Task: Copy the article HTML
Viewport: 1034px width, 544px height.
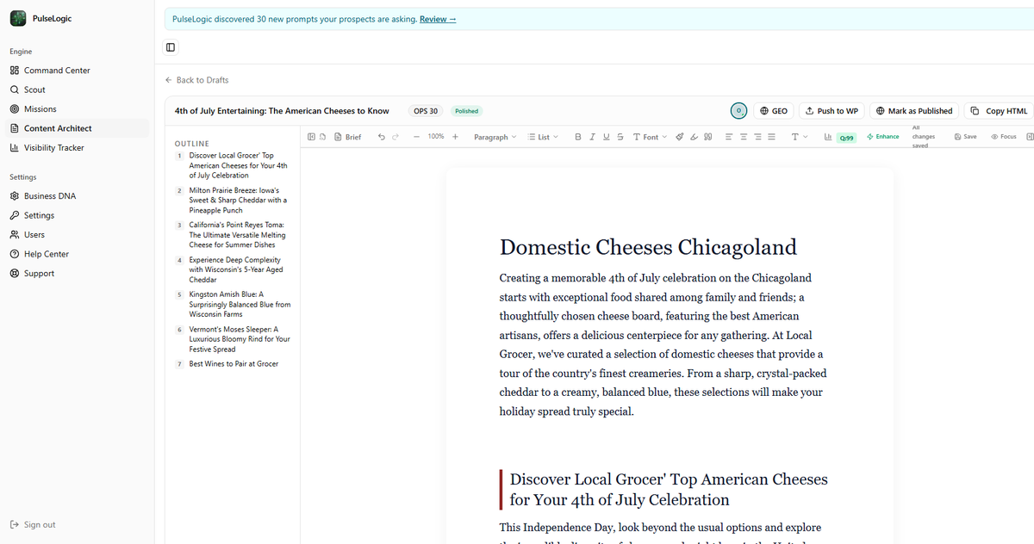Action: coord(1000,111)
